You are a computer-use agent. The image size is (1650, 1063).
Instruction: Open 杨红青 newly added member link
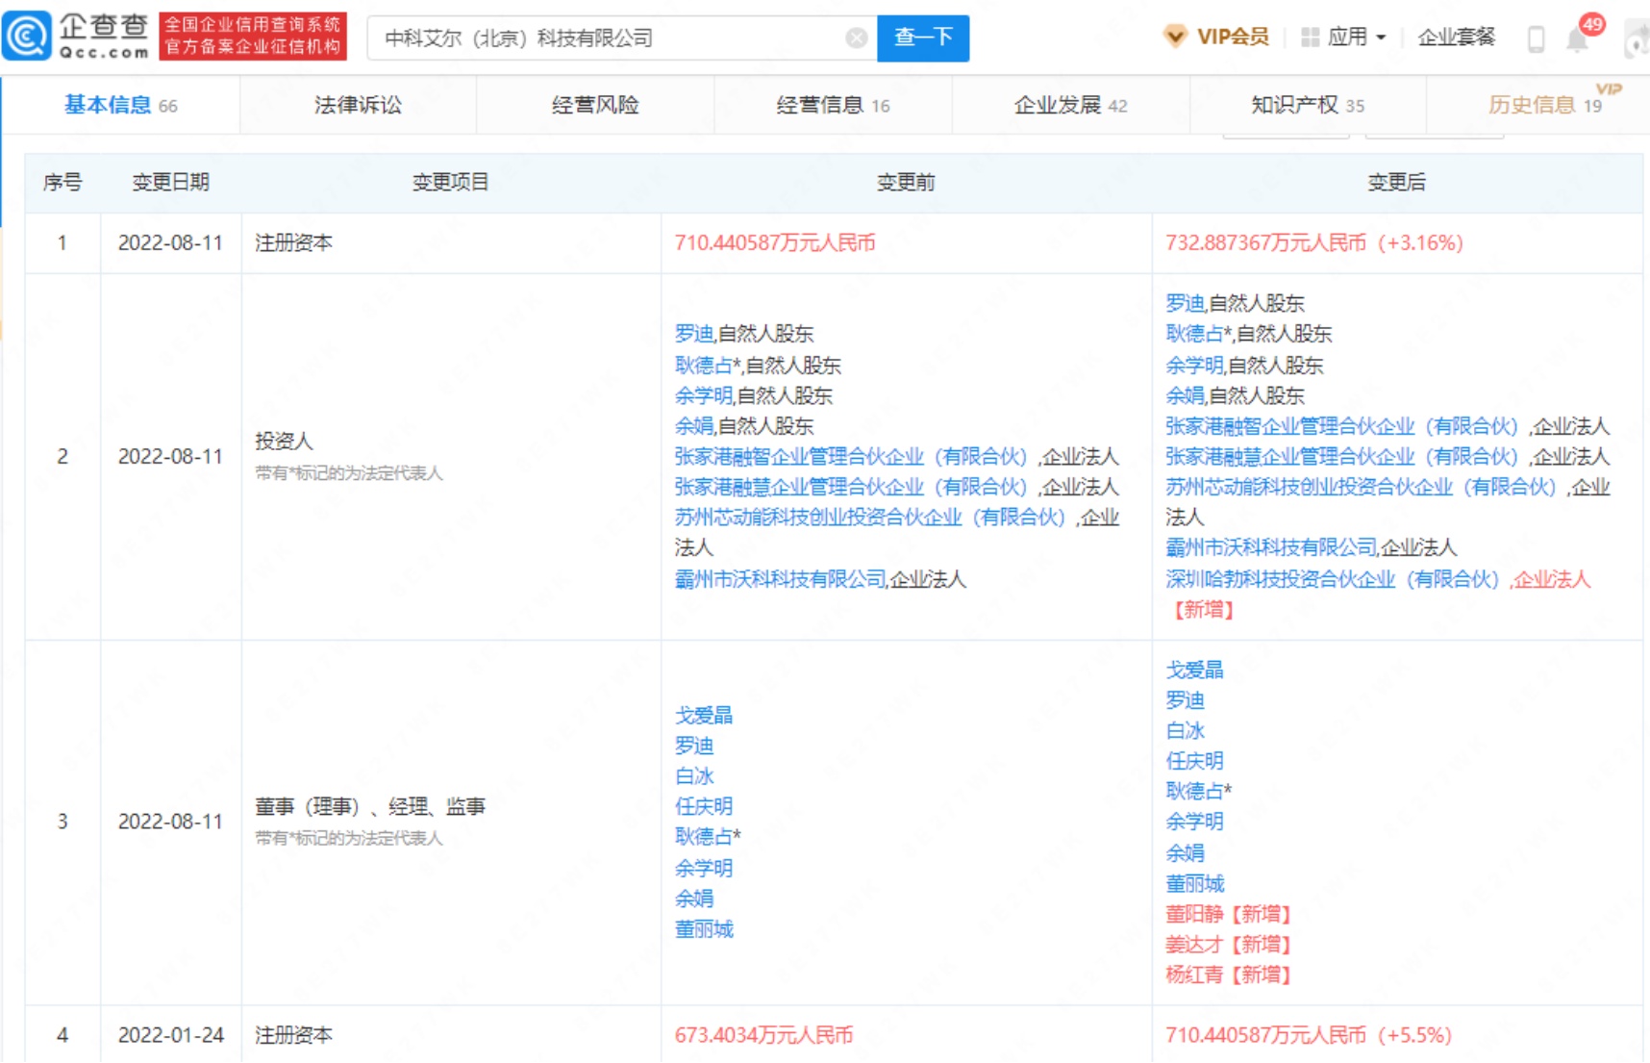coord(1194,974)
